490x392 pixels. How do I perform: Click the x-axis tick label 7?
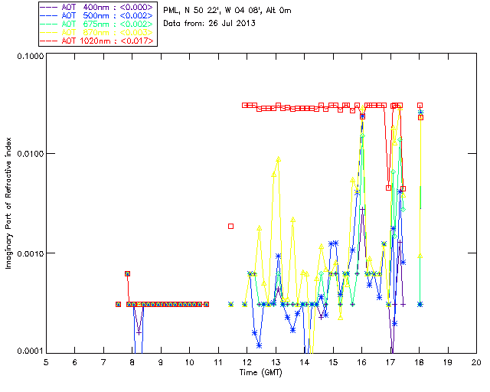click(103, 362)
